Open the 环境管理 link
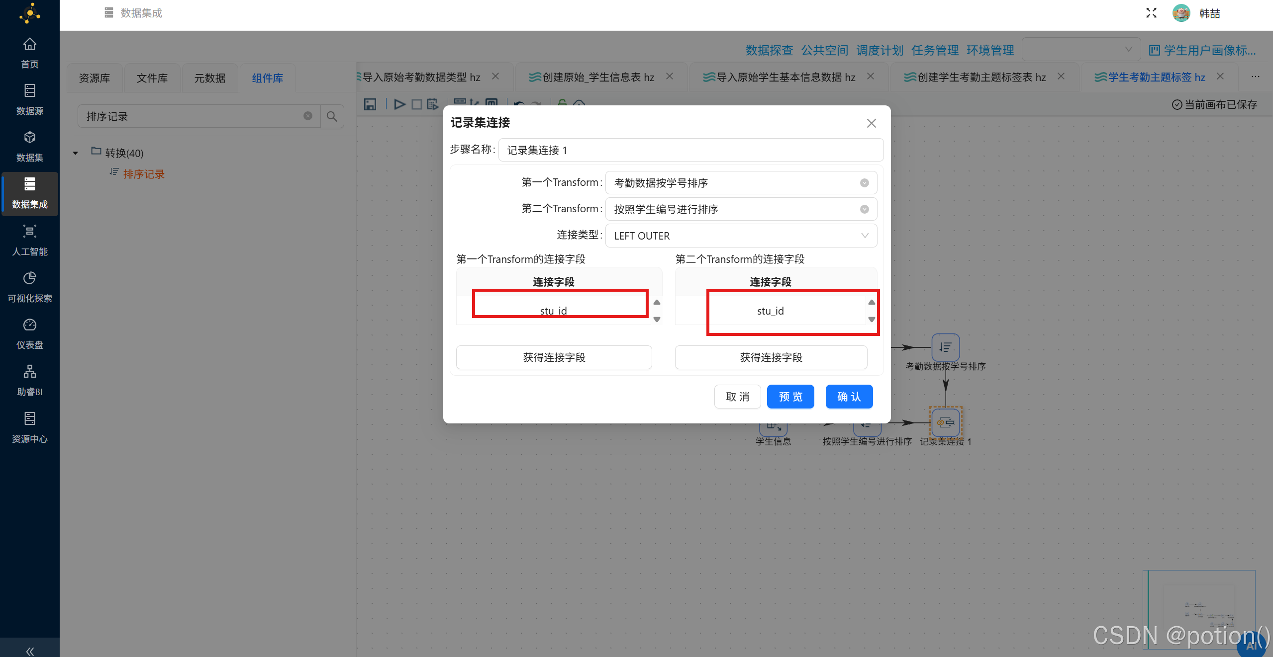 tap(990, 50)
